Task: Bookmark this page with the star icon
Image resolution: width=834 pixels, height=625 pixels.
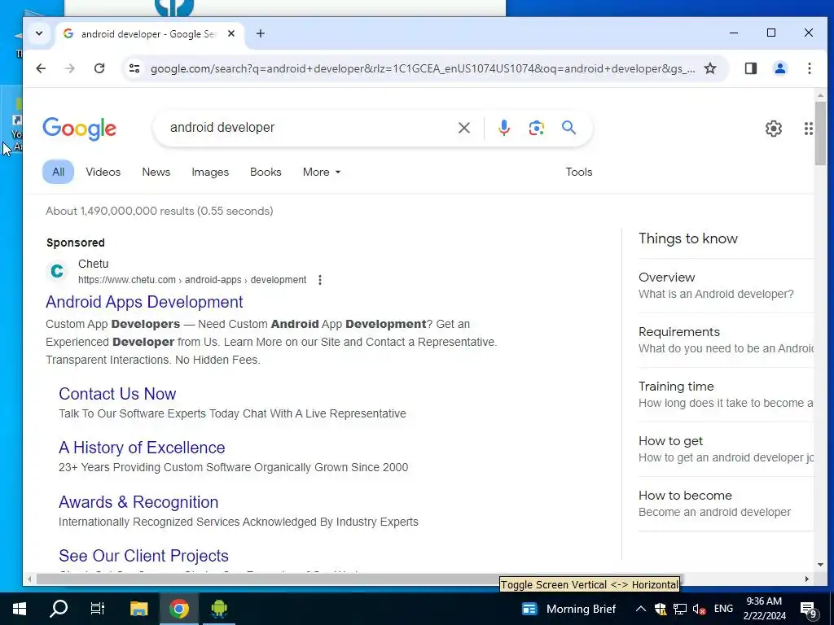Action: pos(710,68)
